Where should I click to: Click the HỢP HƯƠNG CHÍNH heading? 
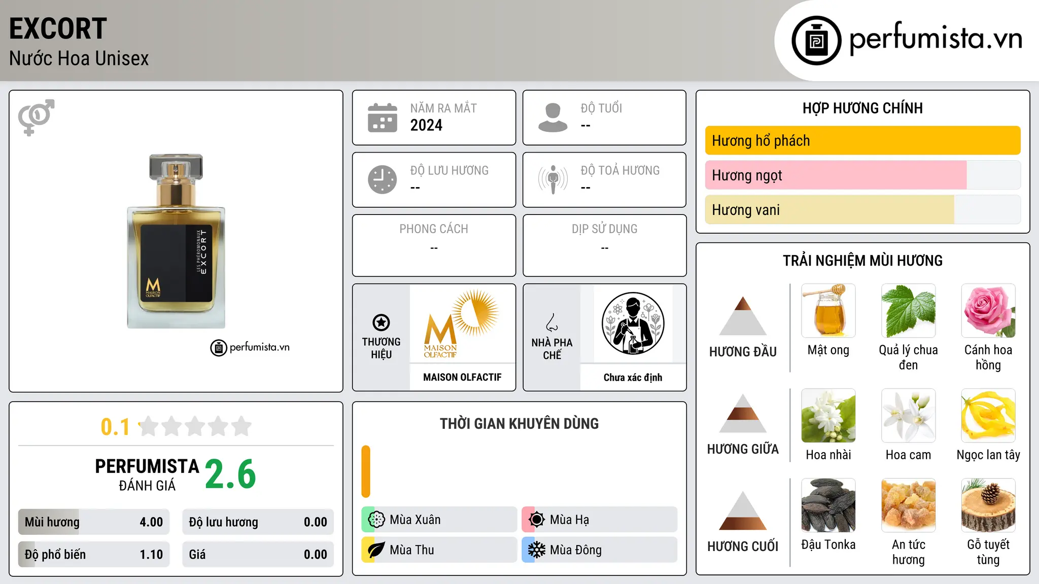(x=862, y=108)
